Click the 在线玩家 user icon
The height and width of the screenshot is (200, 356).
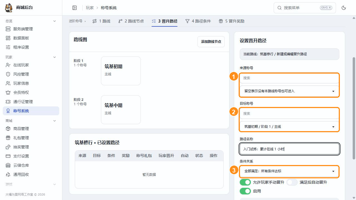(x=8, y=65)
